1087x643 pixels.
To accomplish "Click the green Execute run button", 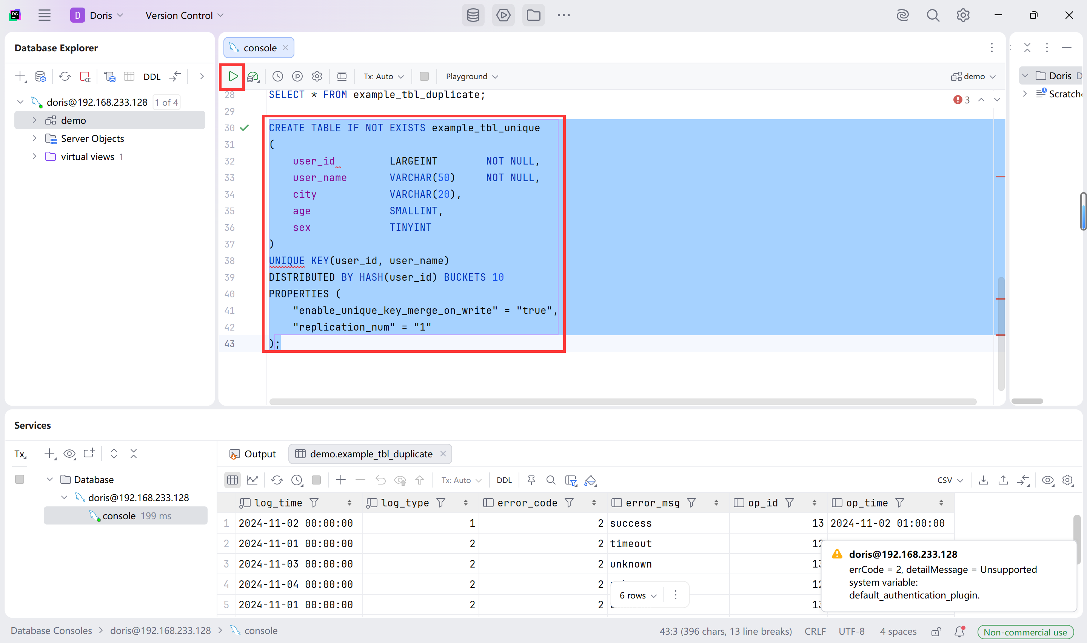I will coord(232,77).
